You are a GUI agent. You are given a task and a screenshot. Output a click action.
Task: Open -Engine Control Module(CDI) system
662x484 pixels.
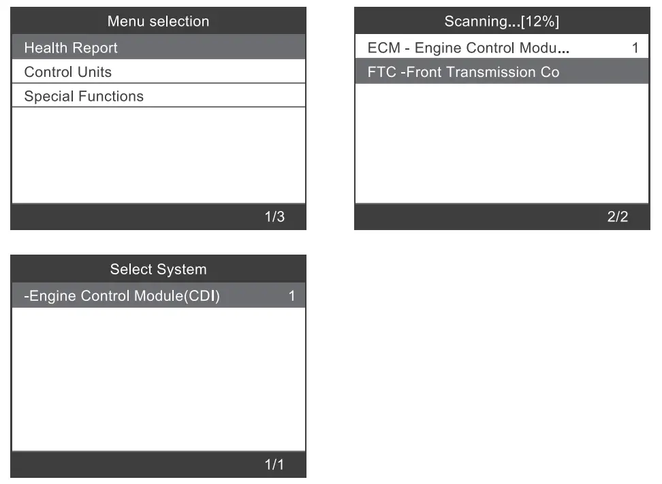[123, 296]
